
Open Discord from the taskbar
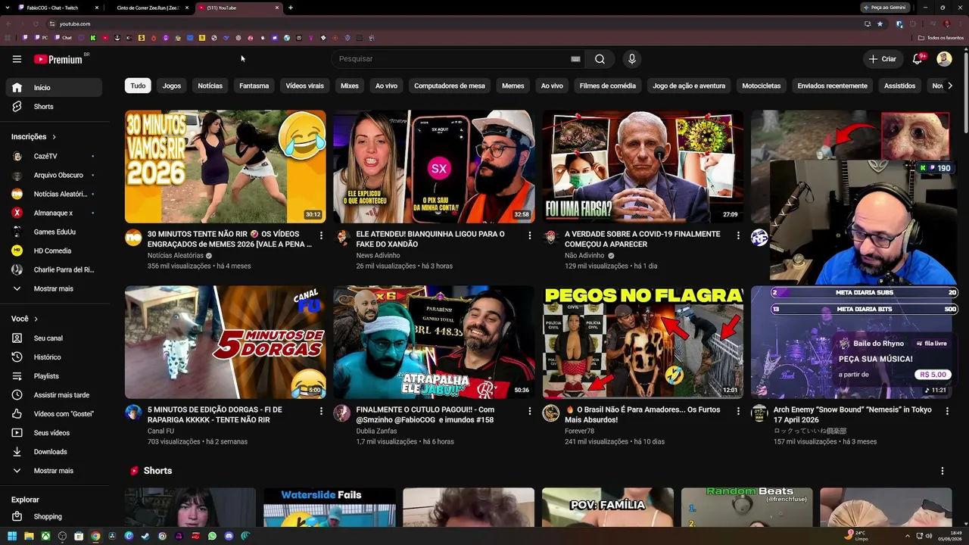coord(229,536)
